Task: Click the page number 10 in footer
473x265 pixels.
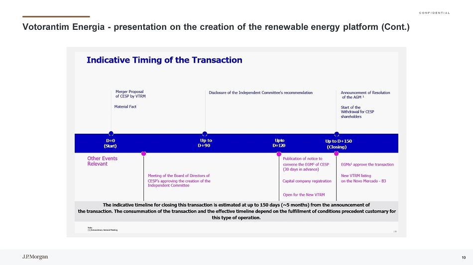Action: coord(464,257)
